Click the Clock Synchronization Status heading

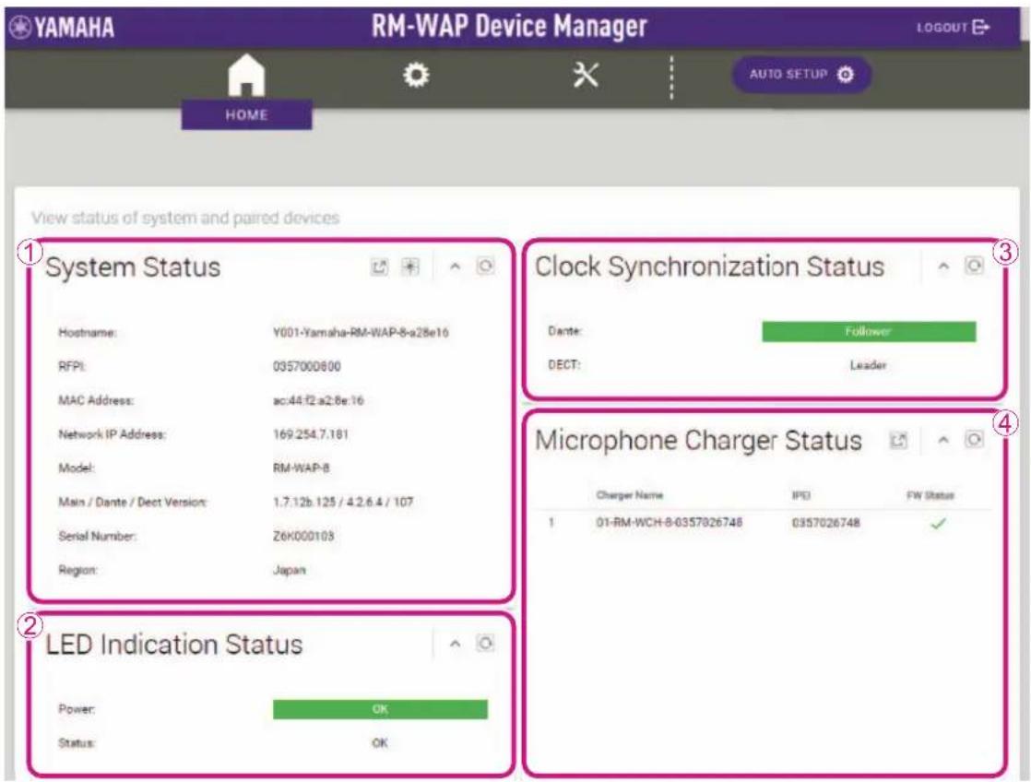point(709,267)
